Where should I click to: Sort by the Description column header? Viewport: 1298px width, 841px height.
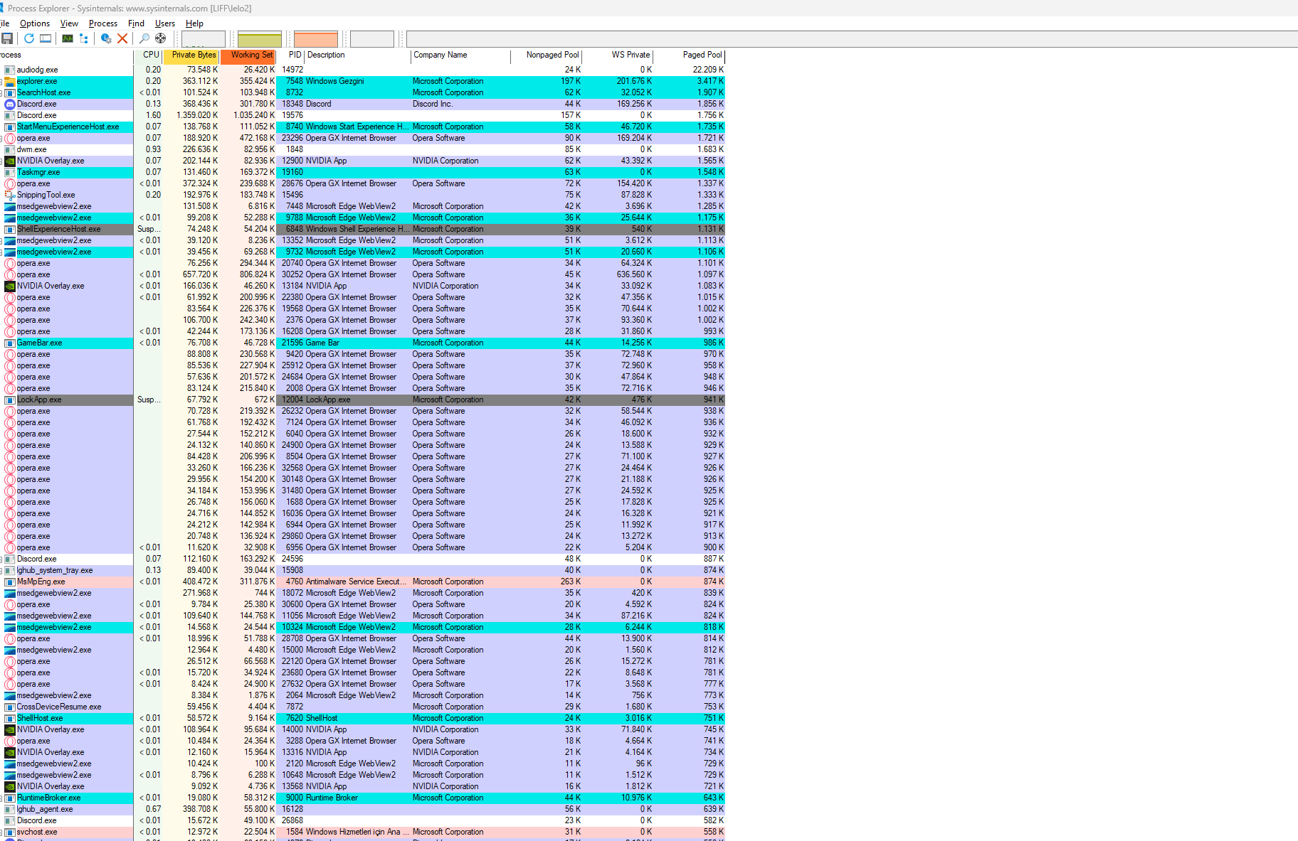(x=358, y=55)
